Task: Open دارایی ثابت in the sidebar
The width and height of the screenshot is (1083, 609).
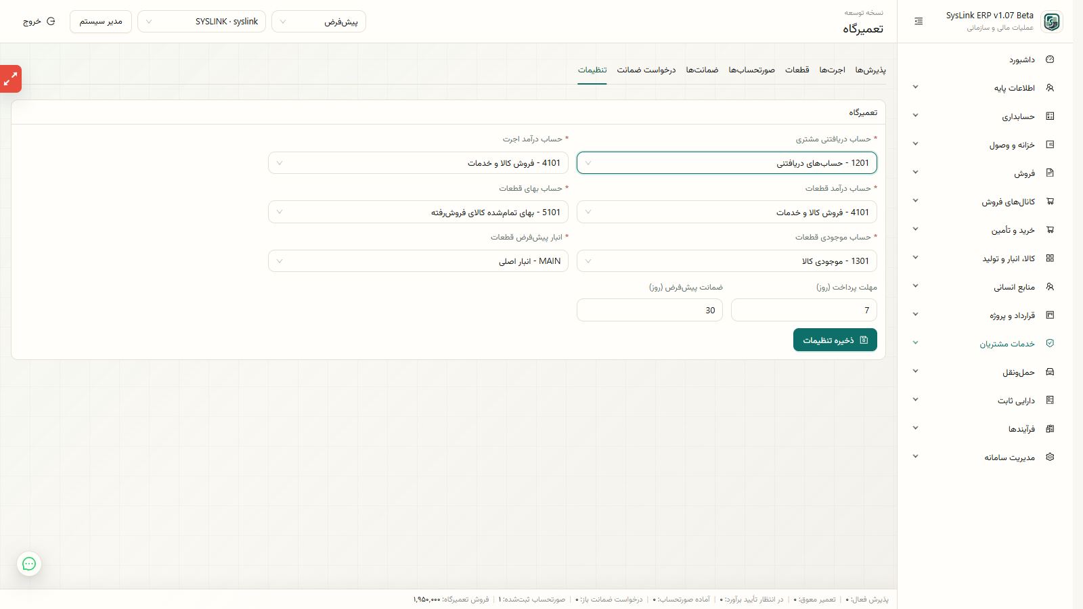Action: (986, 401)
